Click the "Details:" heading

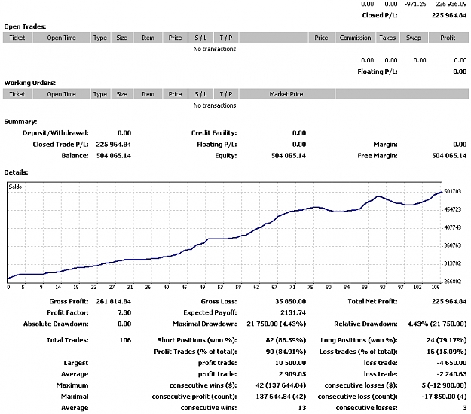[17, 172]
